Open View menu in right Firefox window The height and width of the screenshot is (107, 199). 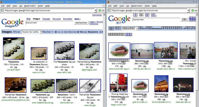pyautogui.click(x=122, y=6)
